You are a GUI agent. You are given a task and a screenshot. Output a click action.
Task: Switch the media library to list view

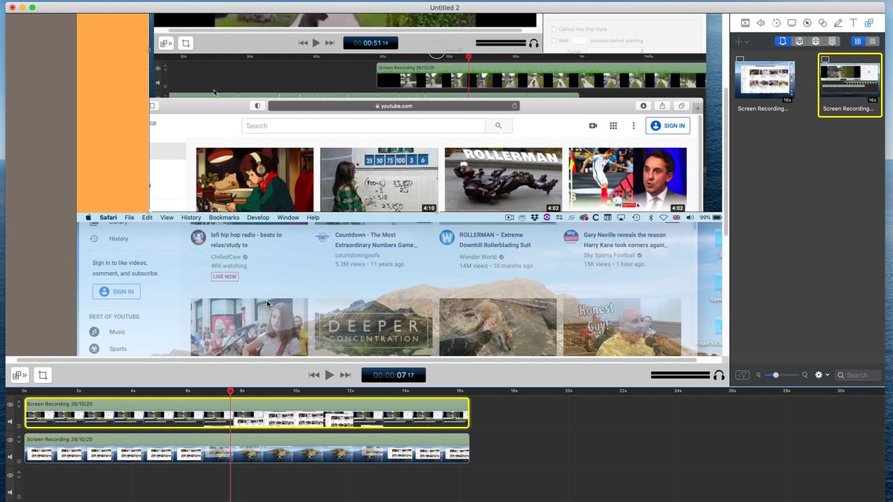point(872,41)
